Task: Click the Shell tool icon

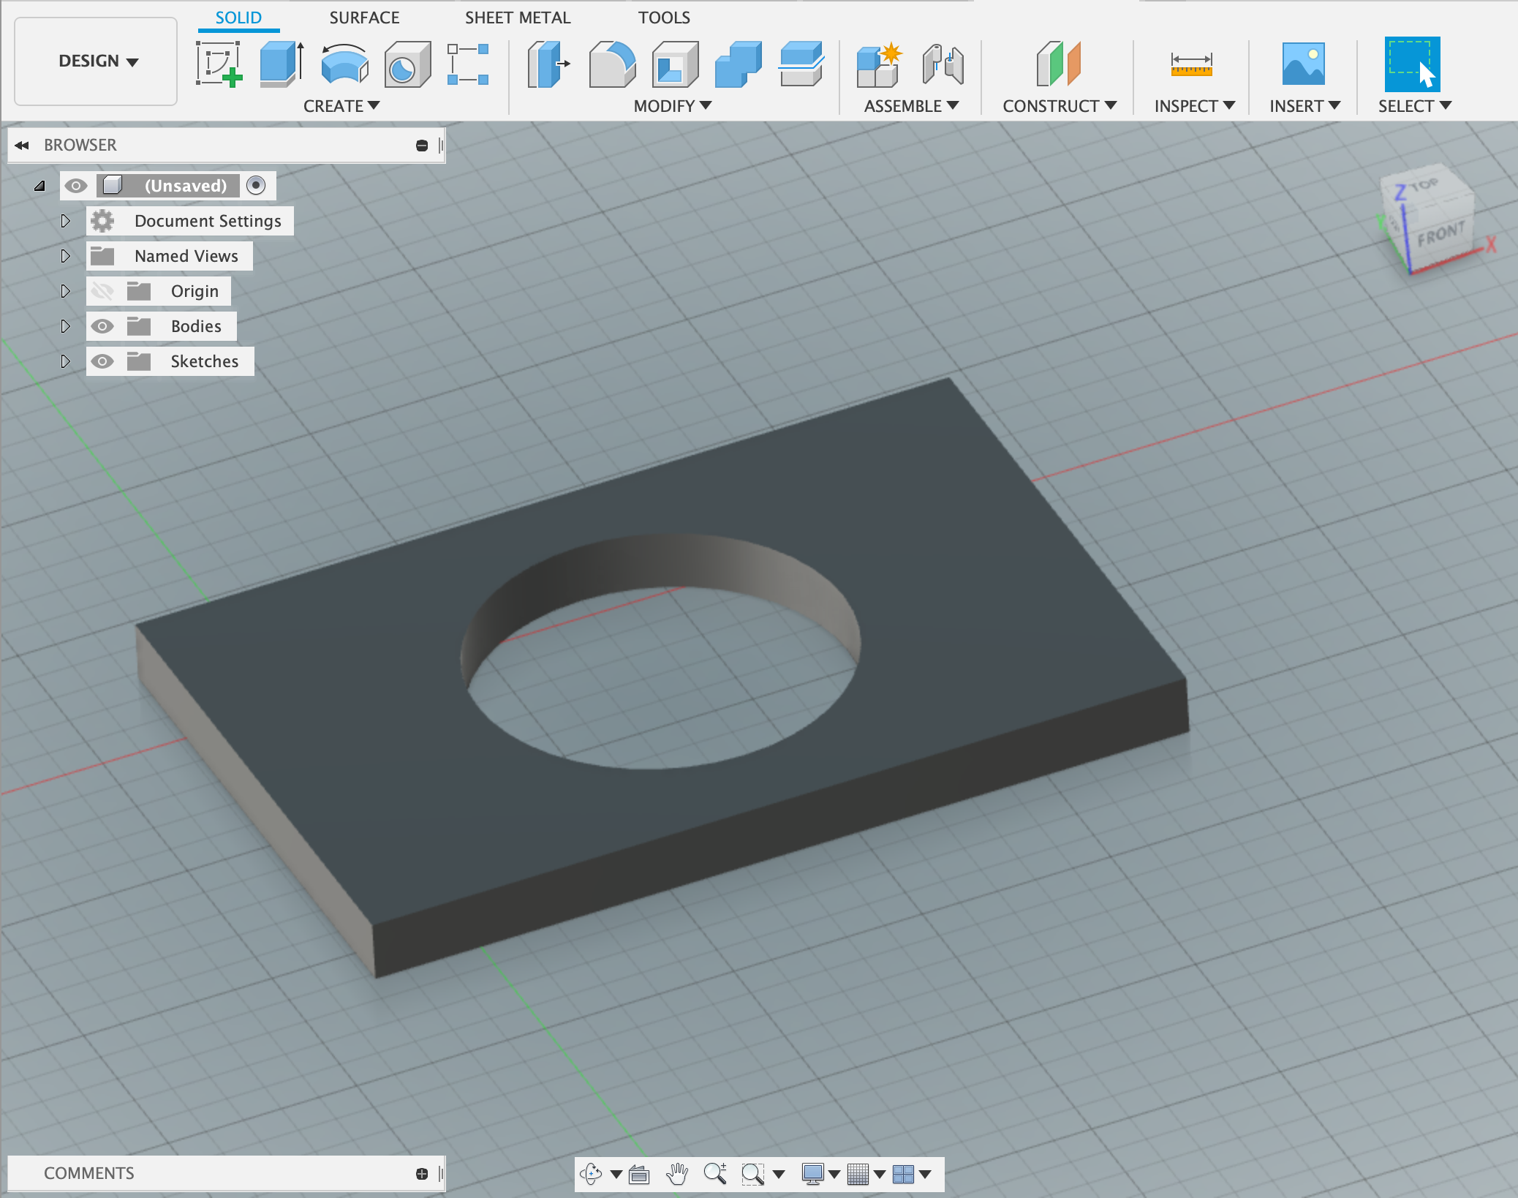Action: 674,64
